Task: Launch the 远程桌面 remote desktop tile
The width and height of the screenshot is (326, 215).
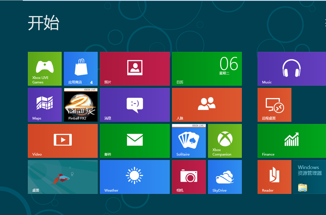Action: pos(274,105)
